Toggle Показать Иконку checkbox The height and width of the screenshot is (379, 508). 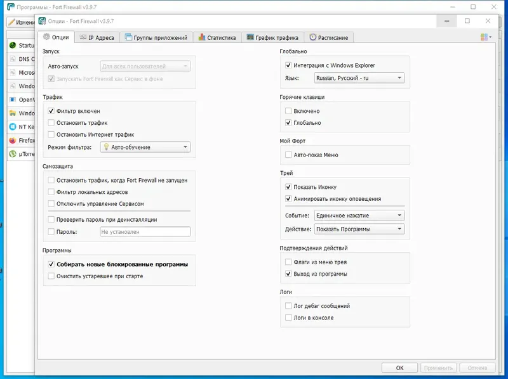tap(288, 187)
